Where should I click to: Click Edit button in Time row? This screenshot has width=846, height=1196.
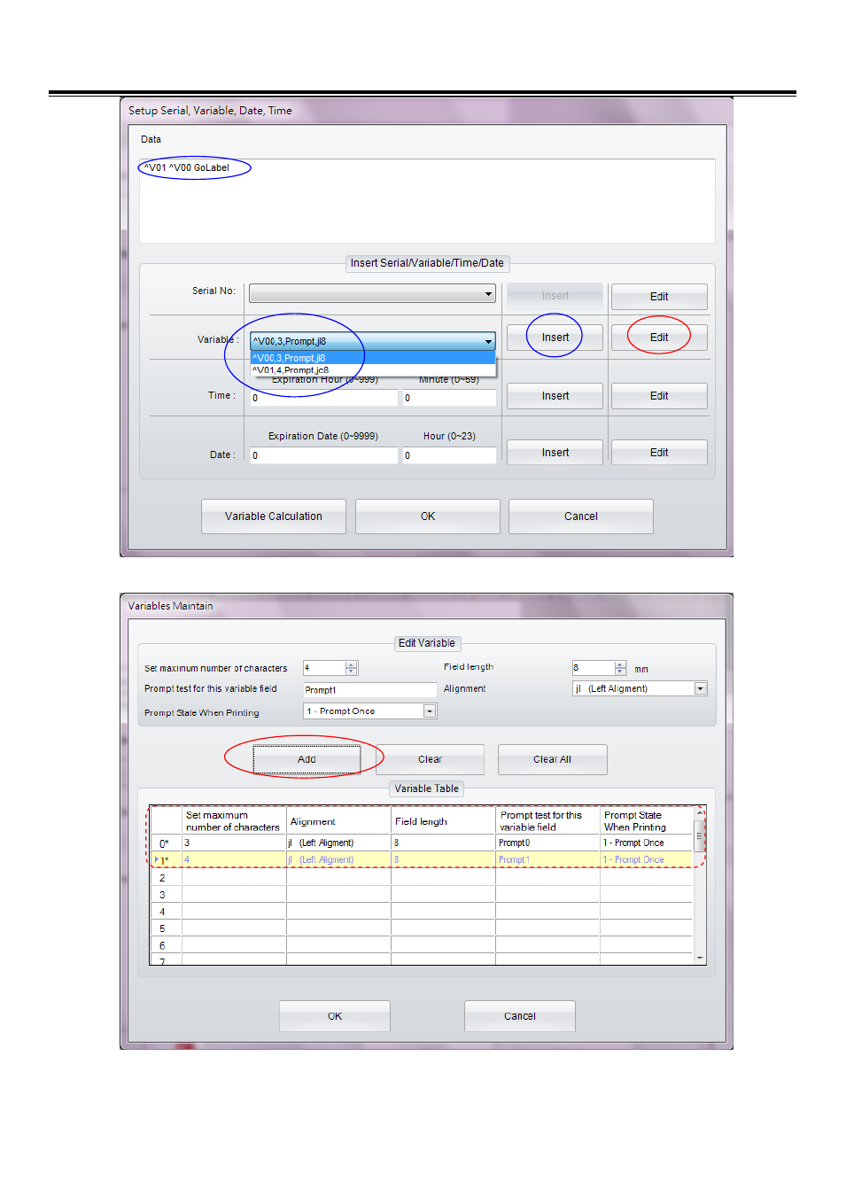[x=659, y=396]
